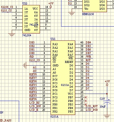Select the LCD_PSB net label
The width and height of the screenshot is (114, 122).
tap(92, 110)
